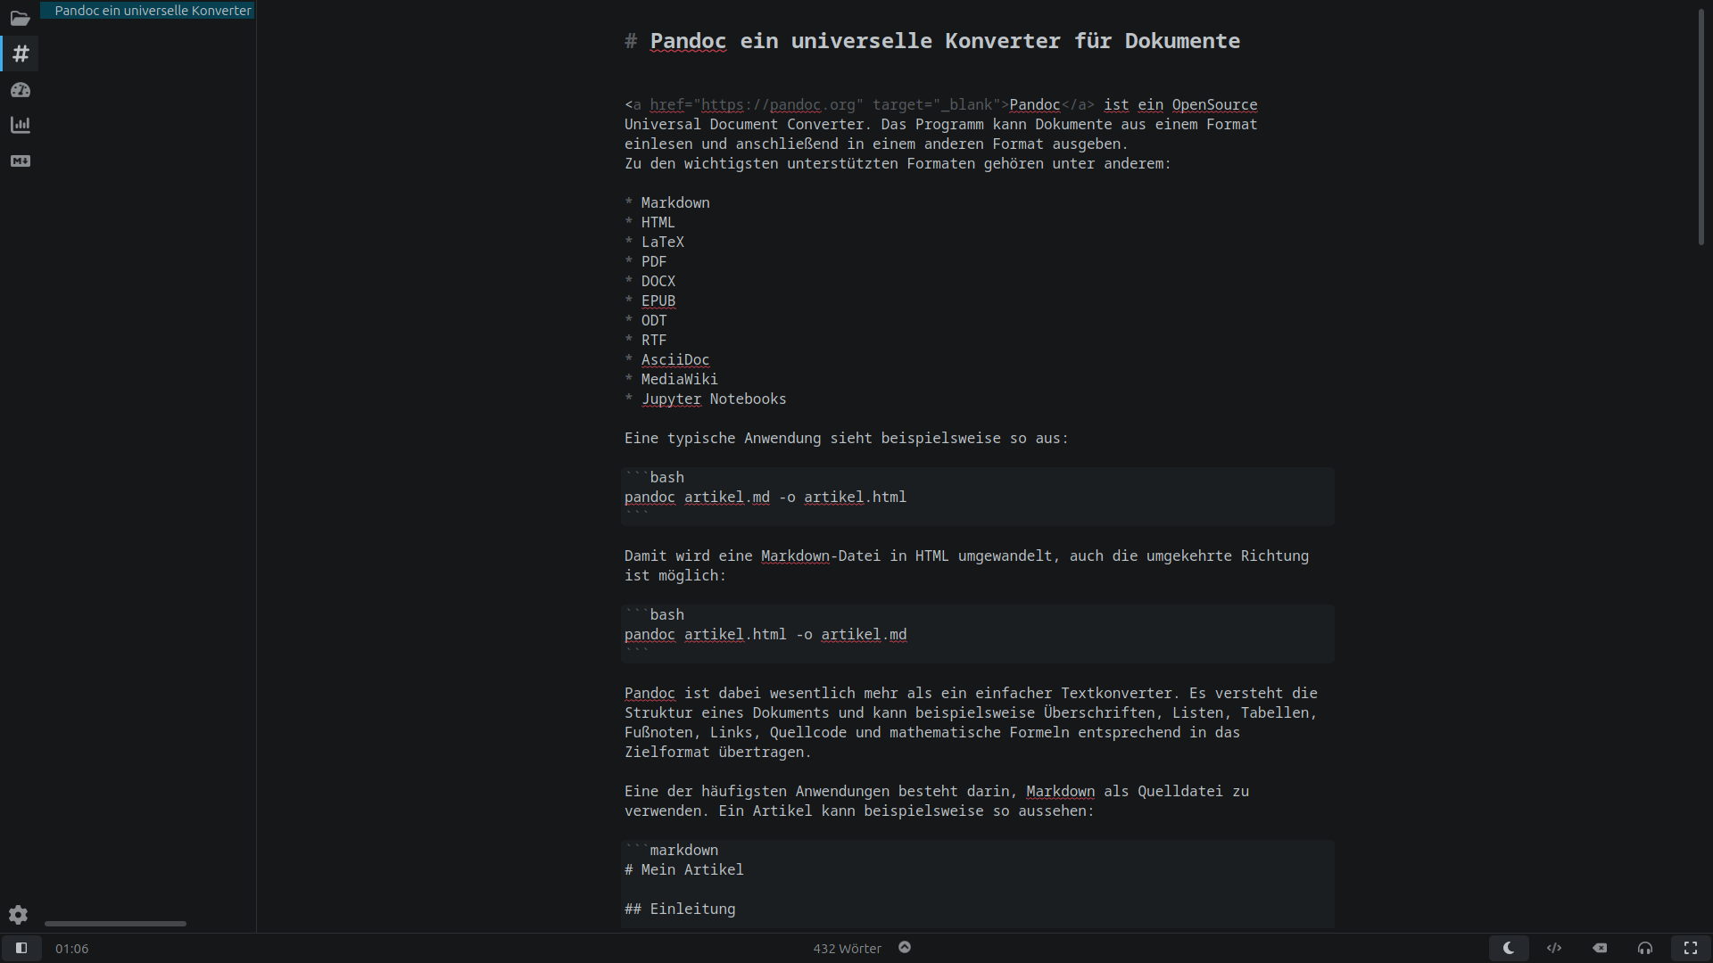Image resolution: width=1713 pixels, height=963 pixels.
Task: Click the 'MediaWiki' list item
Action: pyautogui.click(x=679, y=379)
